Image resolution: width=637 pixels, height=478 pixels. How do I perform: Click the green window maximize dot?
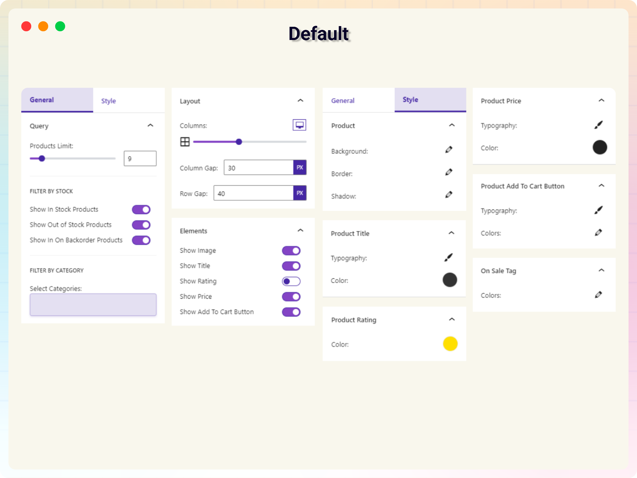60,26
